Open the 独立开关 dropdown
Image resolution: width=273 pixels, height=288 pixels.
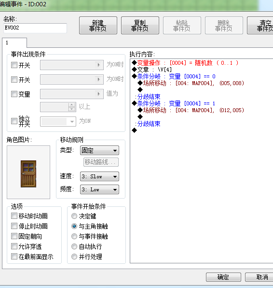(58, 121)
